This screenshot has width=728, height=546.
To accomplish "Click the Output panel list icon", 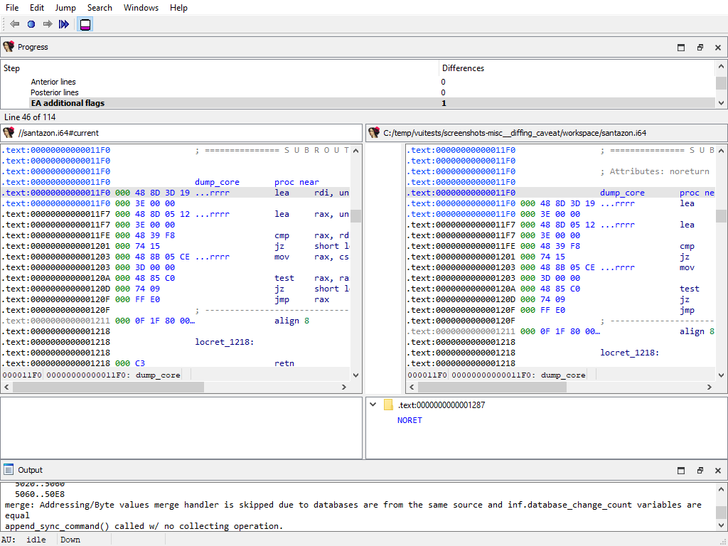I will tap(10, 470).
